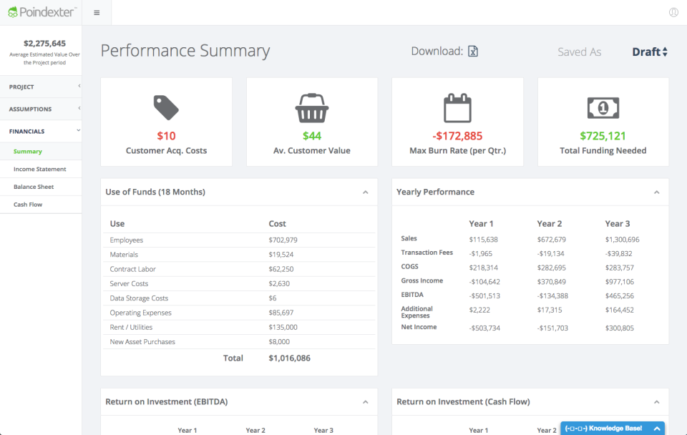Click the price tag icon above Customer Acq. Costs
The image size is (687, 435).
166,107
